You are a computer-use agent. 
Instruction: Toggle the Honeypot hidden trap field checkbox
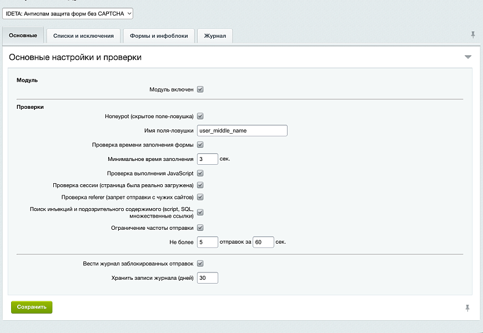point(200,116)
